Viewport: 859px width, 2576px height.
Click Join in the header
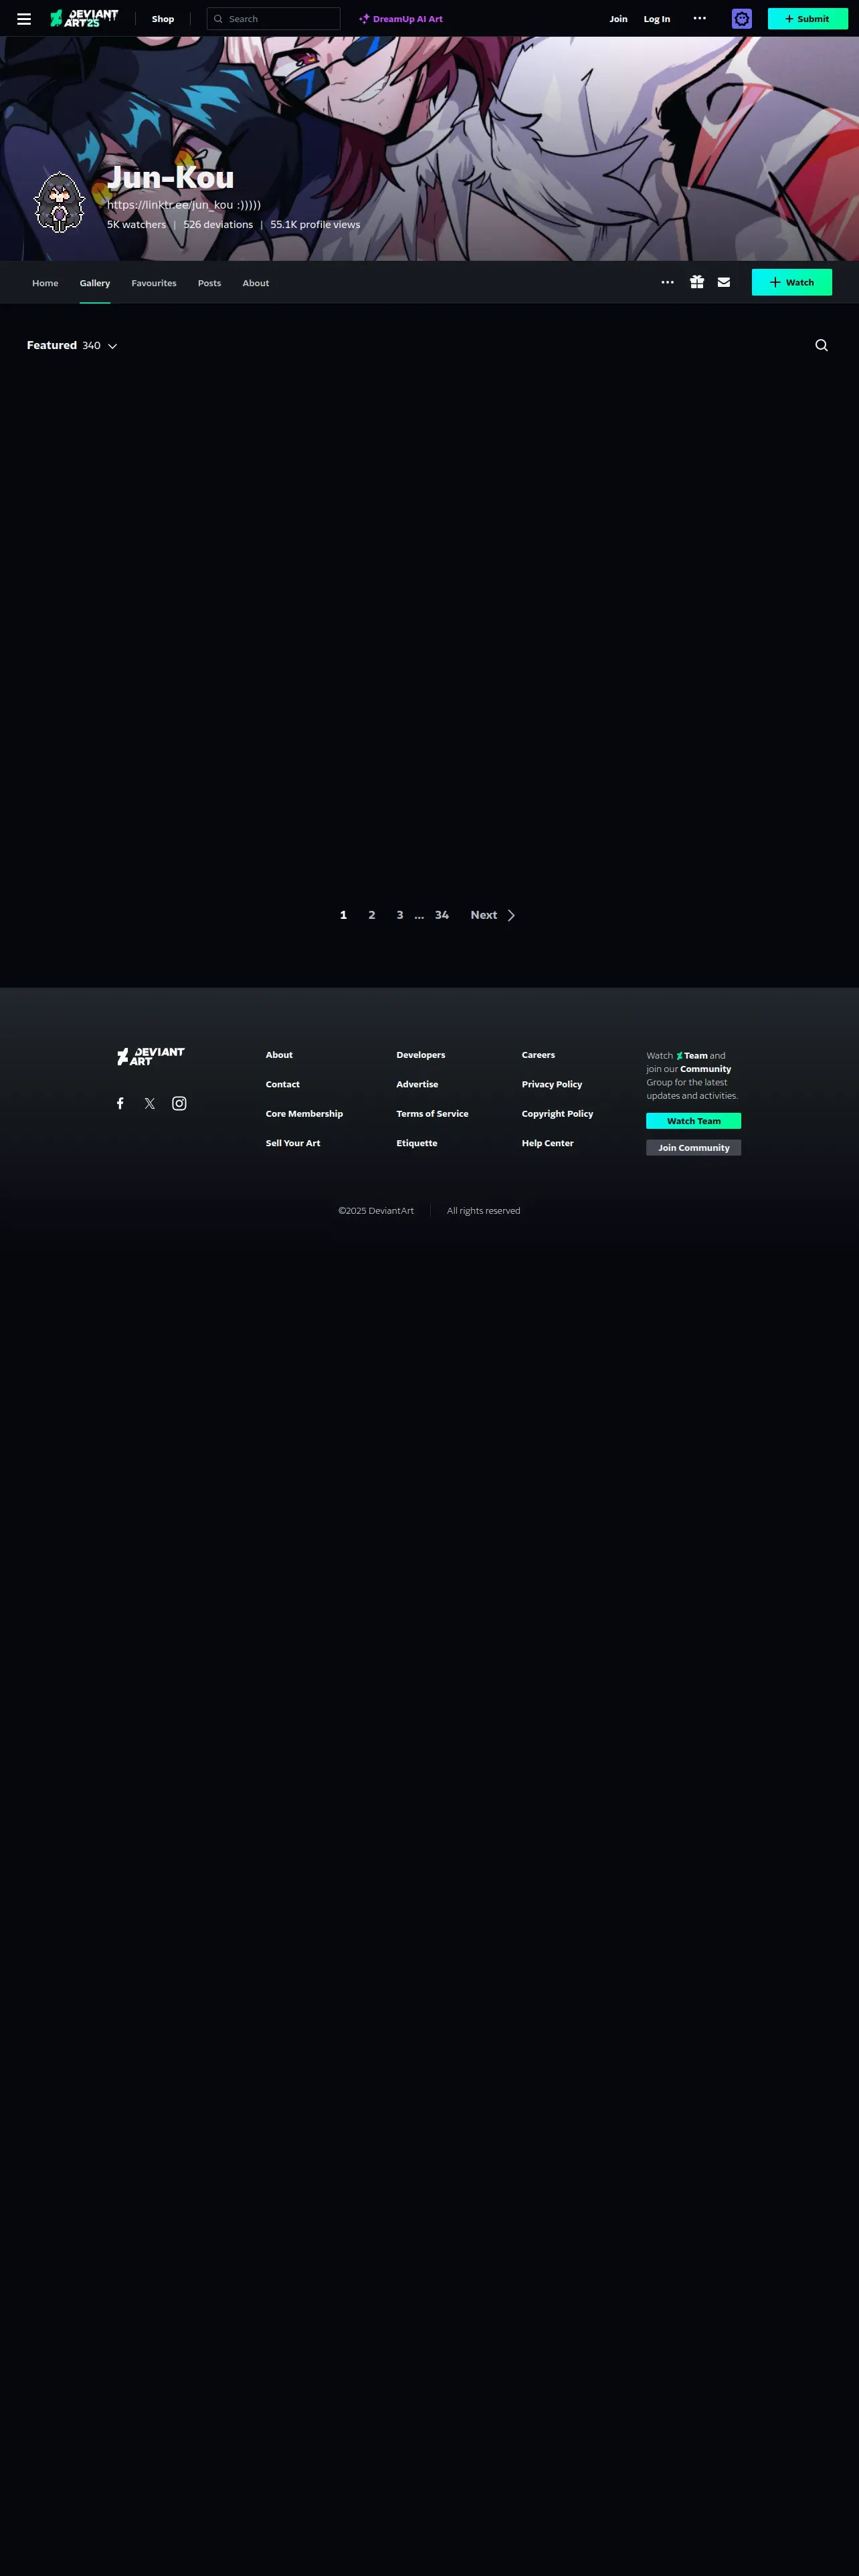click(x=619, y=19)
